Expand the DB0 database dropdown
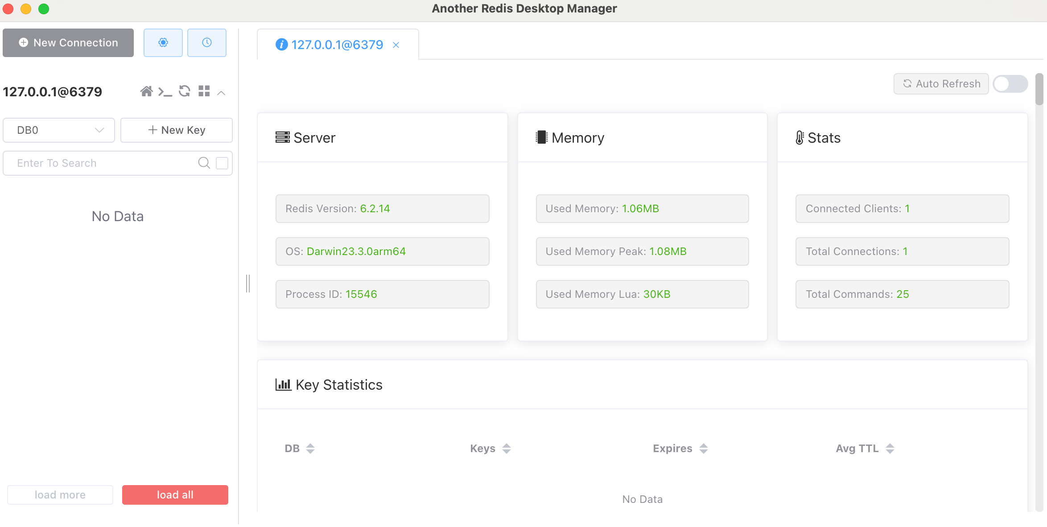 tap(60, 130)
